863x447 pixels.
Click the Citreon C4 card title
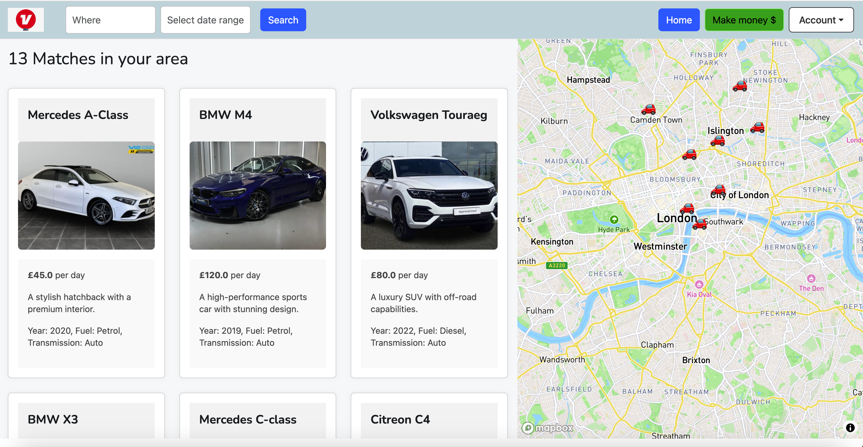pyautogui.click(x=400, y=419)
